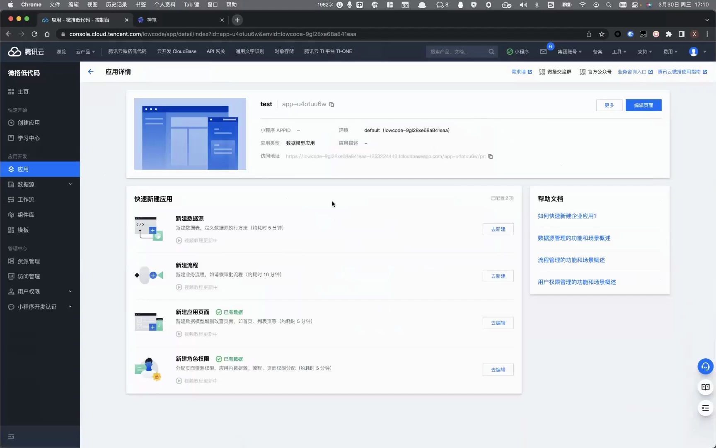Viewport: 716px width, 448px height.
Task: Open the floating list menu icon
Action: (706, 408)
